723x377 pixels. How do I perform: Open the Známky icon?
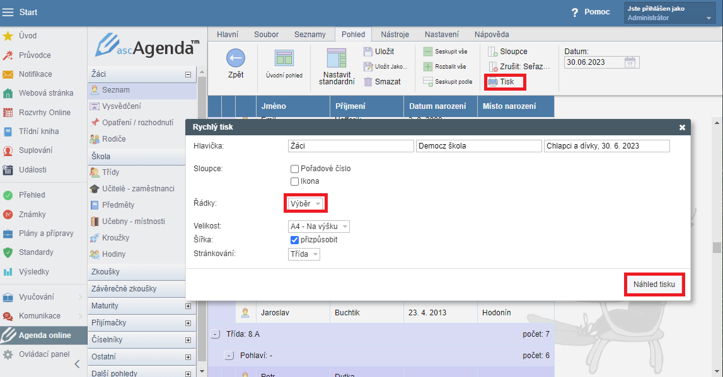click(8, 214)
